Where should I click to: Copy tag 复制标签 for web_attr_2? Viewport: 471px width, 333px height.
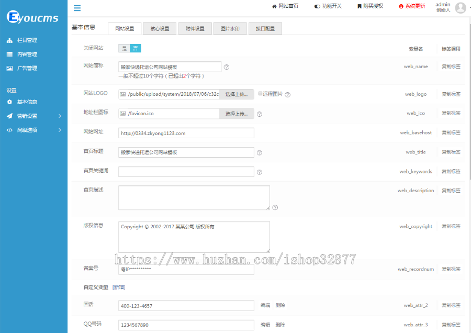click(x=451, y=305)
